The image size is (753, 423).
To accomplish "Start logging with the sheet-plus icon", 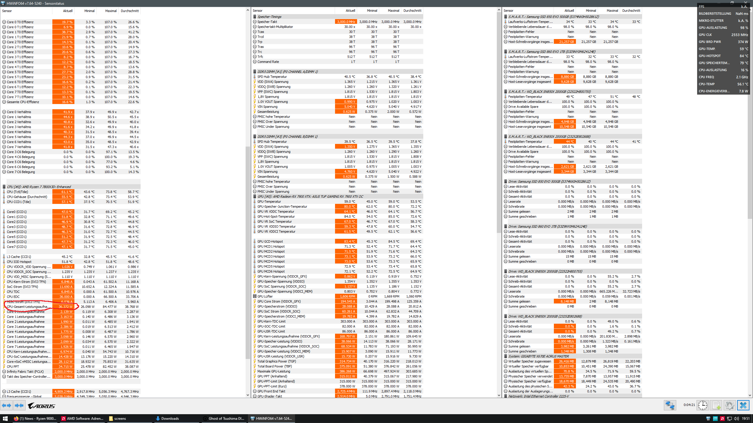I will [x=716, y=405].
